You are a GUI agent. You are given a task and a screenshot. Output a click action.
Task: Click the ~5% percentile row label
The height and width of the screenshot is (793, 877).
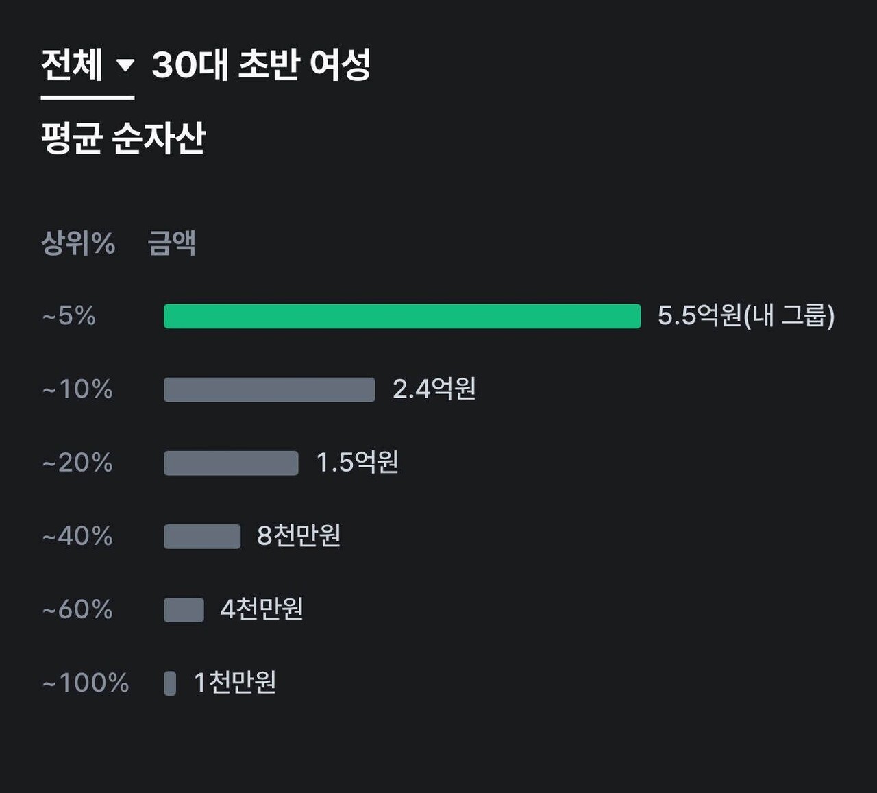69,316
